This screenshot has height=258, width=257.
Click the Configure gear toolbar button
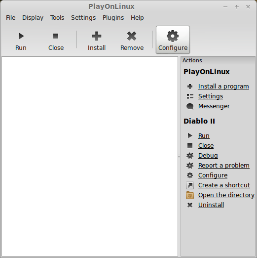tap(173, 40)
